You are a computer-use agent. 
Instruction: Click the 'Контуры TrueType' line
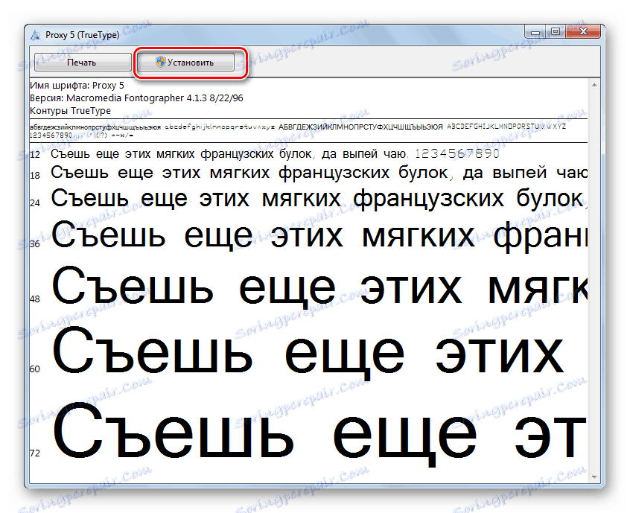pyautogui.click(x=70, y=110)
